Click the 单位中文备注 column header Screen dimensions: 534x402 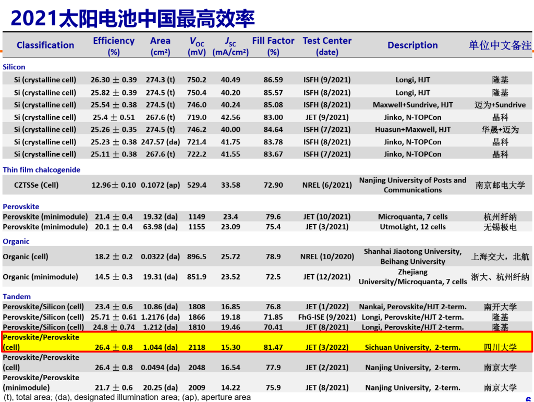[501, 45]
